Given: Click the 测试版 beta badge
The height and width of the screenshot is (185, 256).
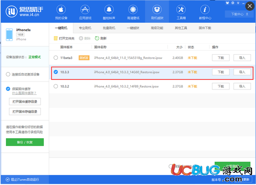Looking at the screenshot, I should tap(84, 58).
